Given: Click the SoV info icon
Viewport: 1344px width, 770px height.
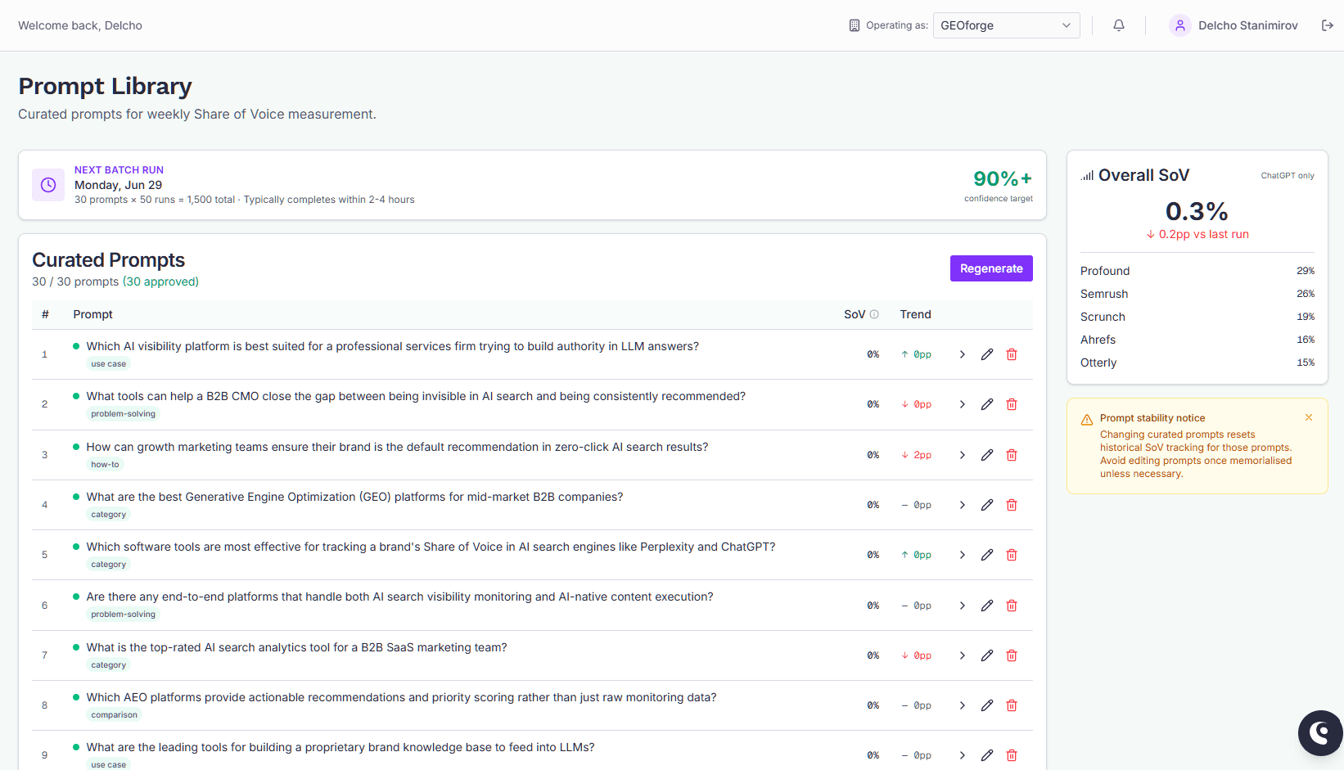Looking at the screenshot, I should pyautogui.click(x=874, y=314).
